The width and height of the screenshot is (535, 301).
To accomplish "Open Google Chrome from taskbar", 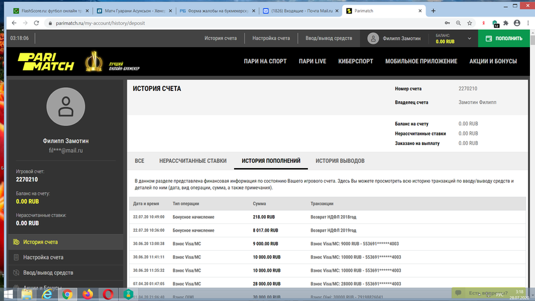I will [x=67, y=294].
